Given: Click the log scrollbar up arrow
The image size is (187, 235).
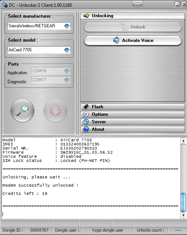Looking at the screenshot, I should click(183, 141).
